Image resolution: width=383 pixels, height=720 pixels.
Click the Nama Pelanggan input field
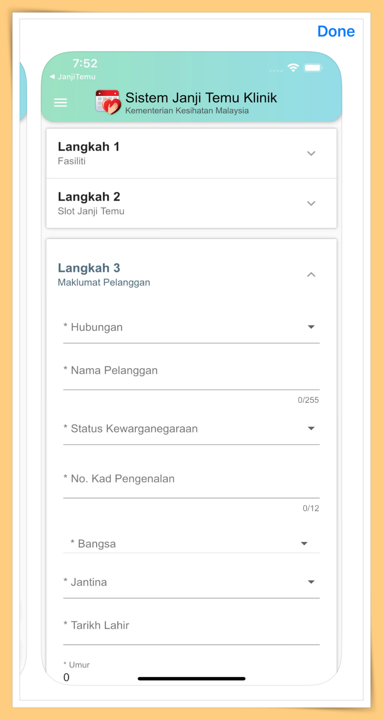coord(191,371)
